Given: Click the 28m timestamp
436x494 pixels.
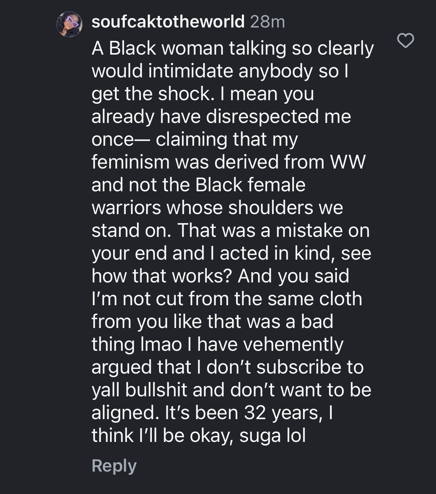Looking at the screenshot, I should pyautogui.click(x=268, y=22).
